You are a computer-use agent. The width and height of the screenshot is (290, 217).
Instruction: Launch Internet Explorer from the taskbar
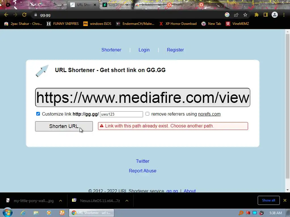(x=23, y=213)
